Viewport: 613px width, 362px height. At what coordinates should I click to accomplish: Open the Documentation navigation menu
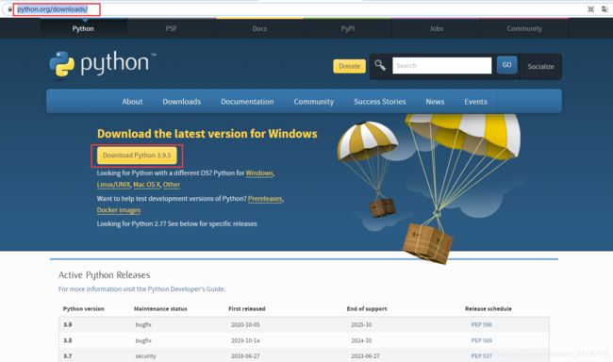(247, 102)
